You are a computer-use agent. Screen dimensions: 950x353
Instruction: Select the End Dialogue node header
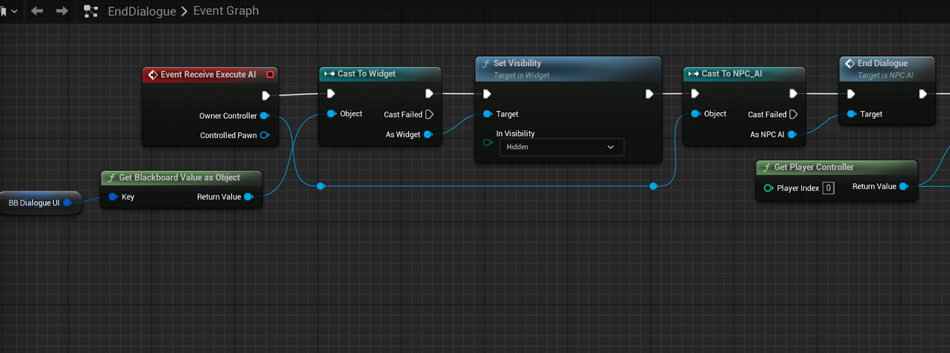pos(887,68)
